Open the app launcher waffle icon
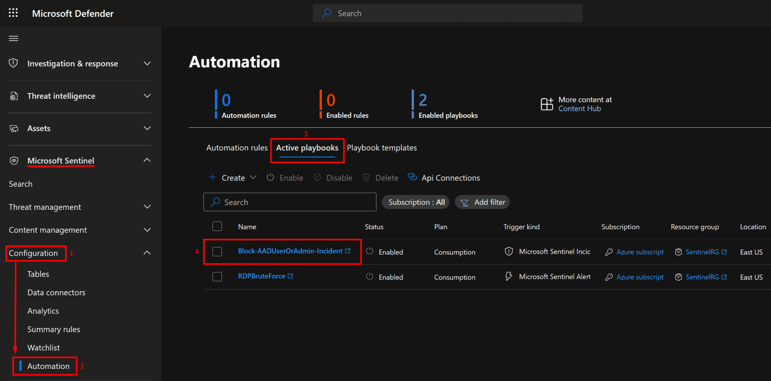 [x=13, y=13]
